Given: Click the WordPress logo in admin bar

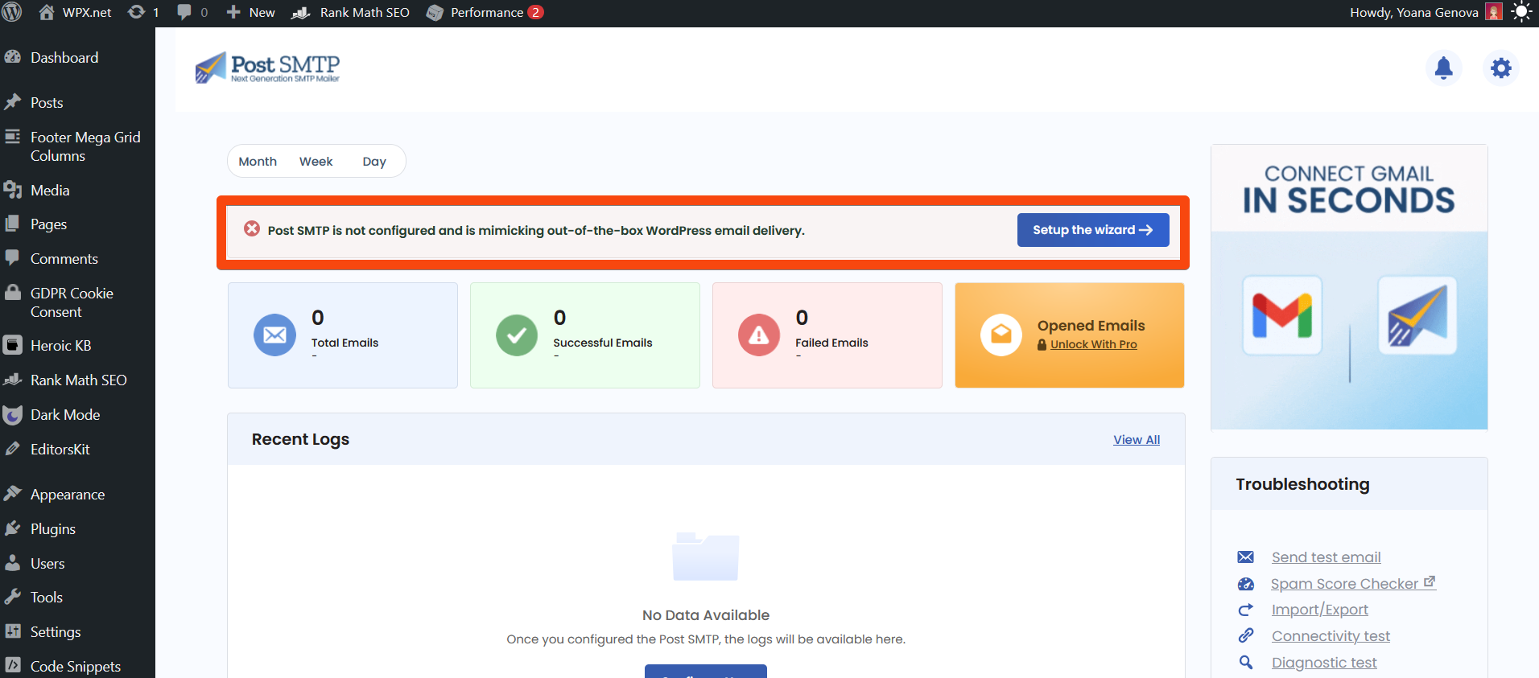Looking at the screenshot, I should [12, 12].
